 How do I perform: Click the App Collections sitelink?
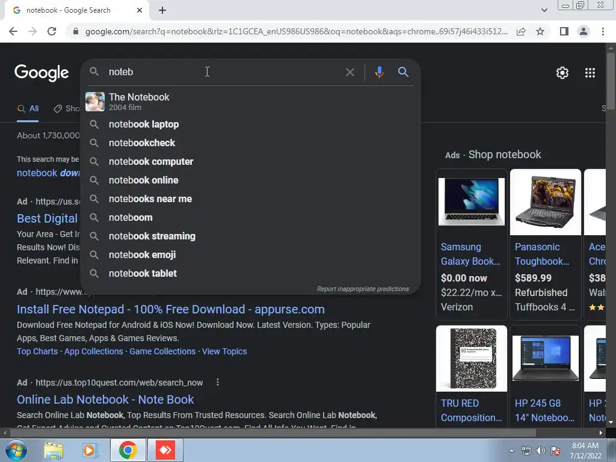pos(93,351)
